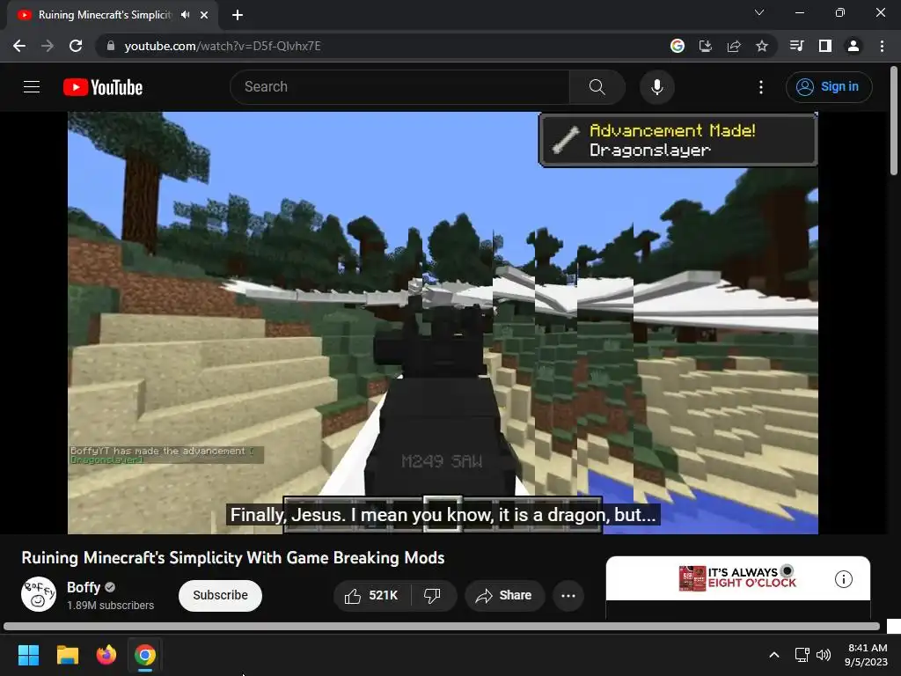Click the install app icon in address bar
901x676 pixels.
tap(706, 46)
